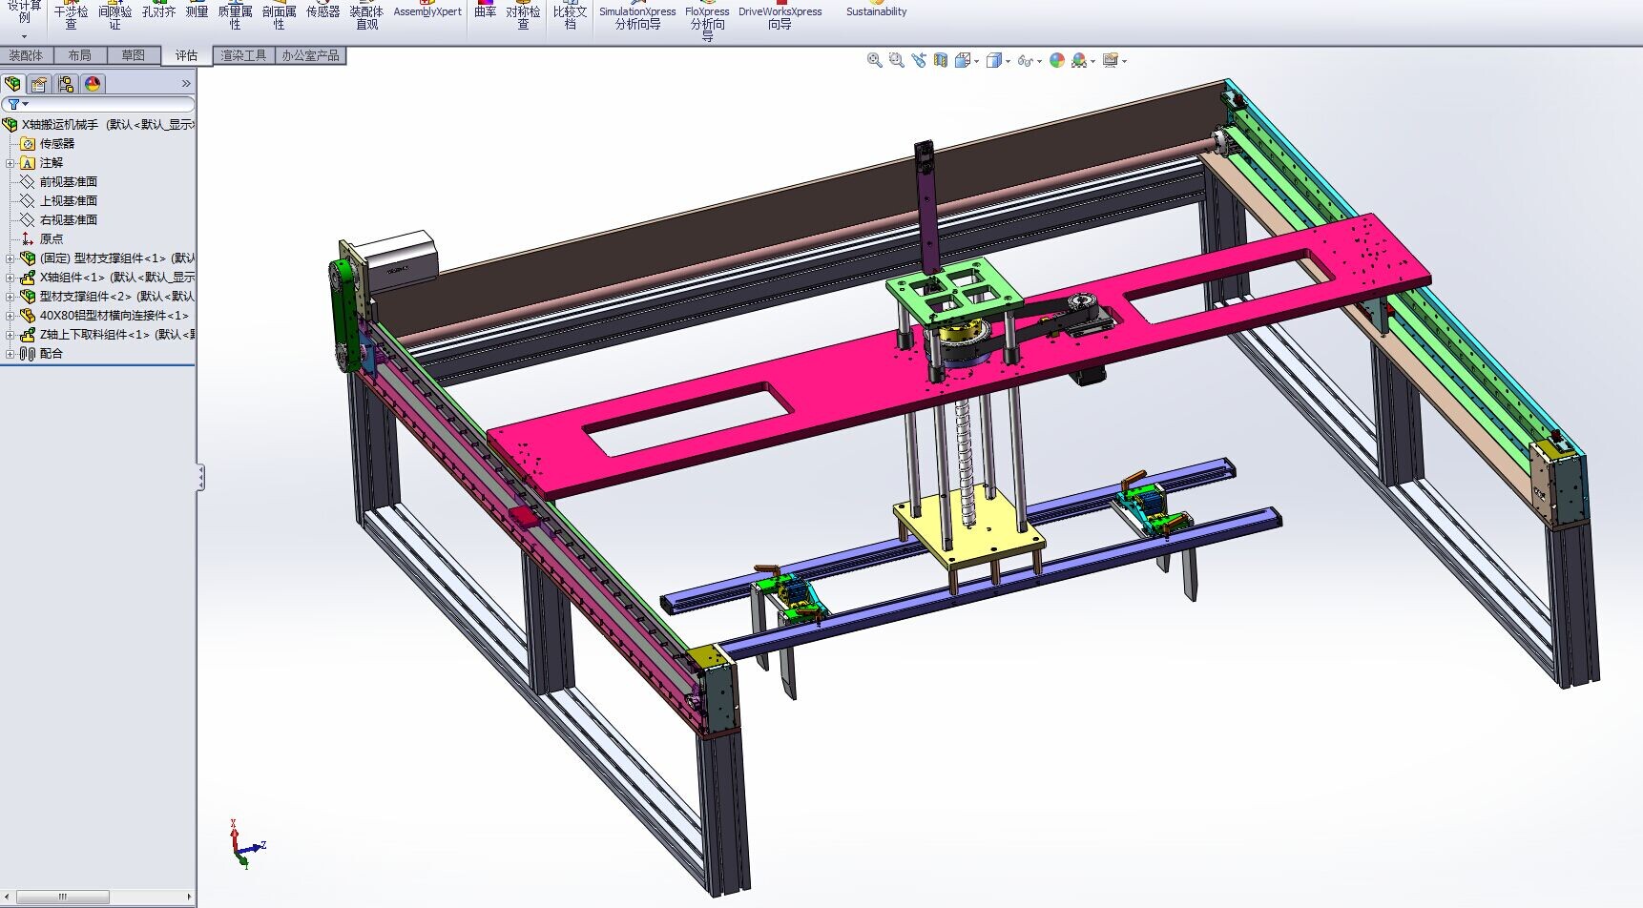Expand the 配合 mates node
Image resolution: width=1643 pixels, height=908 pixels.
coord(10,354)
